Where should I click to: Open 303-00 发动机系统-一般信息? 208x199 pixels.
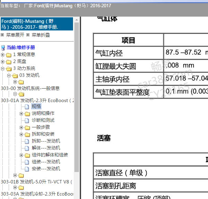pyautogui.click(x=30, y=88)
